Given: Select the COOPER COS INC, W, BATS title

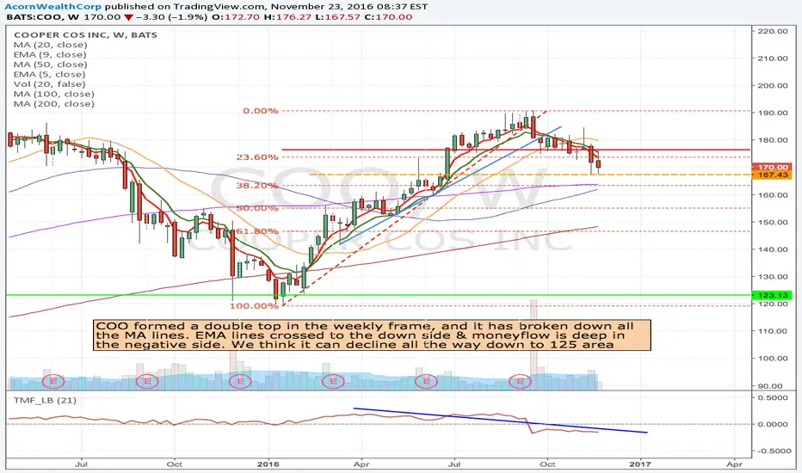Looking at the screenshot, I should click(x=85, y=34).
